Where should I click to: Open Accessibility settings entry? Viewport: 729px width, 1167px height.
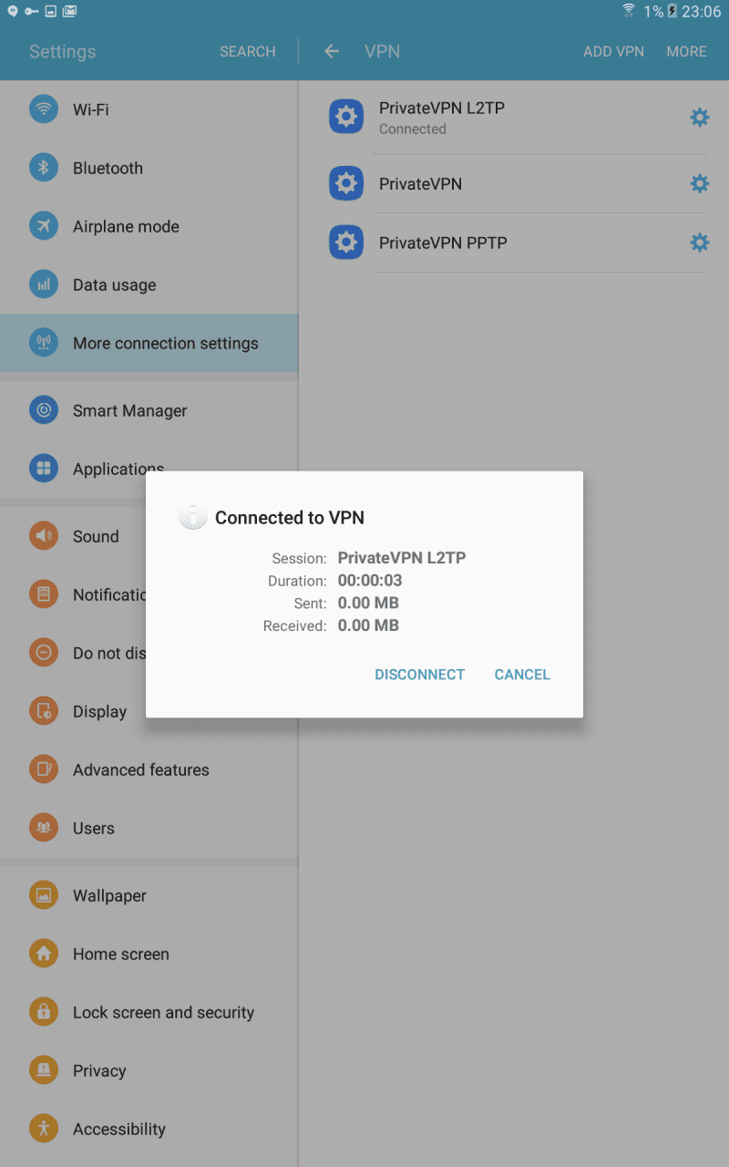[x=149, y=1129]
